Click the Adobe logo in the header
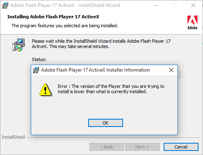Viewport: 203px width, 155px height. coord(192,22)
